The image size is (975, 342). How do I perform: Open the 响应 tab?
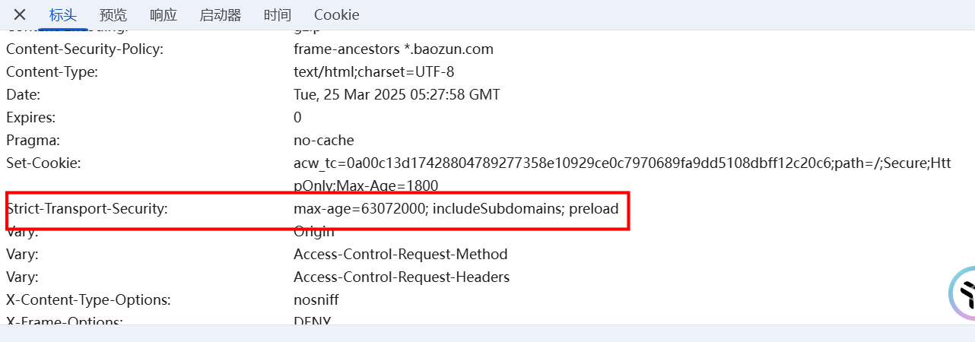[x=164, y=14]
